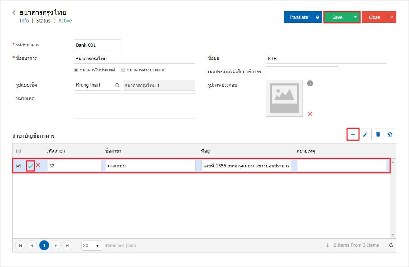Toggle the select-all checkbox in the table header

pos(18,151)
